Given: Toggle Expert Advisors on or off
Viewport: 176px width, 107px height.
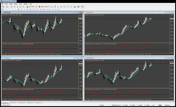Looking at the screenshot, I should click(44, 7).
